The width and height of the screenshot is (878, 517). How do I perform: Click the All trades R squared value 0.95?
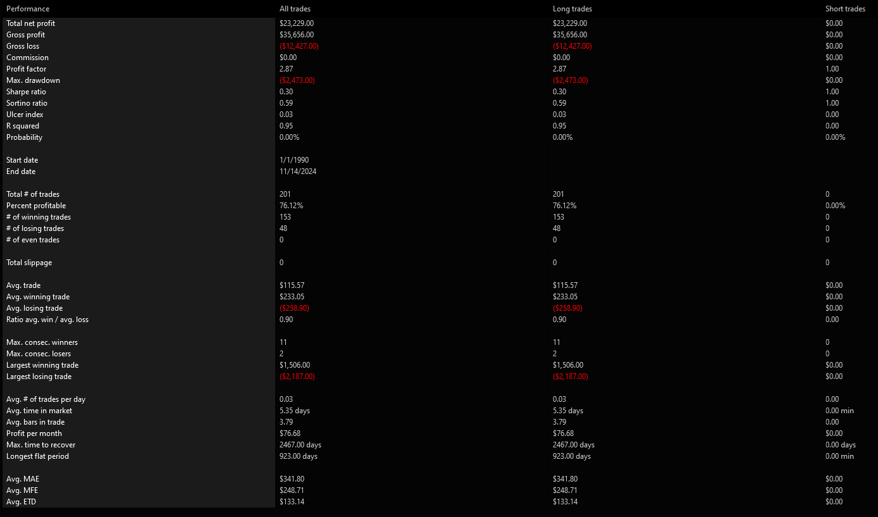286,126
